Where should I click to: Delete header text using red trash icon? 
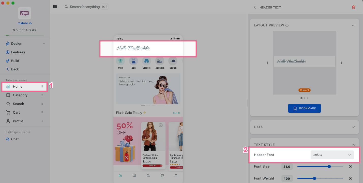pyautogui.click(x=353, y=7)
